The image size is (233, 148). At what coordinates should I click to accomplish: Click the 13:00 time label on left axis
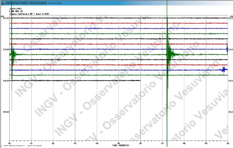point(6,49)
